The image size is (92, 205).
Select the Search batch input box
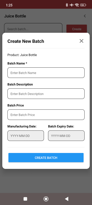point(33,28)
